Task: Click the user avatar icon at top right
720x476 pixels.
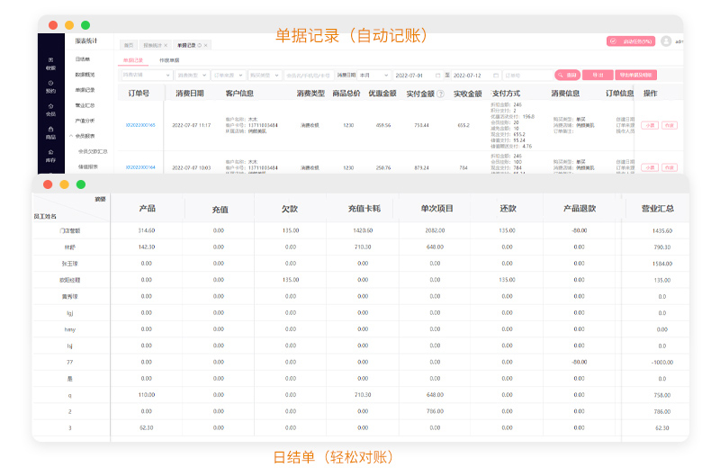Action: [666, 41]
